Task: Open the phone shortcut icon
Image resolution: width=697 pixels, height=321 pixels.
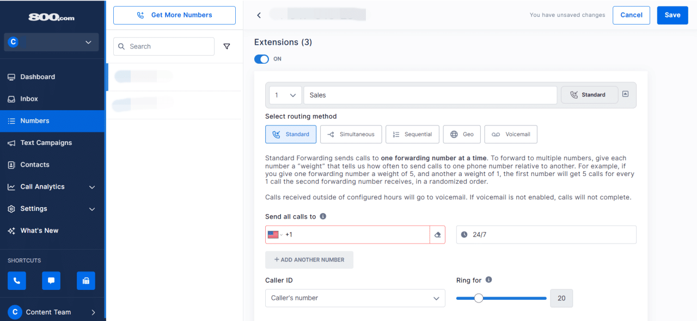Action: (16, 280)
